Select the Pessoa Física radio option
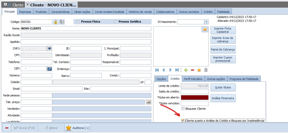The height and width of the screenshot is (133, 288). (x=78, y=22)
